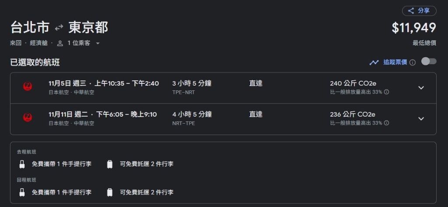
Task: Expand the NRT–TPE flight details chevron
Action: point(421,119)
